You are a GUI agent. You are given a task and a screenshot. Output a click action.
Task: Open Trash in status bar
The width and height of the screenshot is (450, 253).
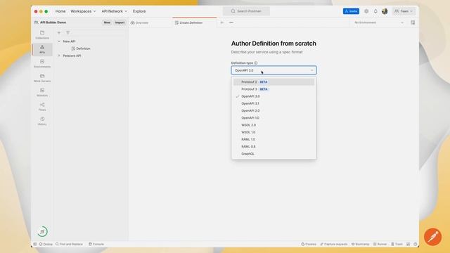397,244
